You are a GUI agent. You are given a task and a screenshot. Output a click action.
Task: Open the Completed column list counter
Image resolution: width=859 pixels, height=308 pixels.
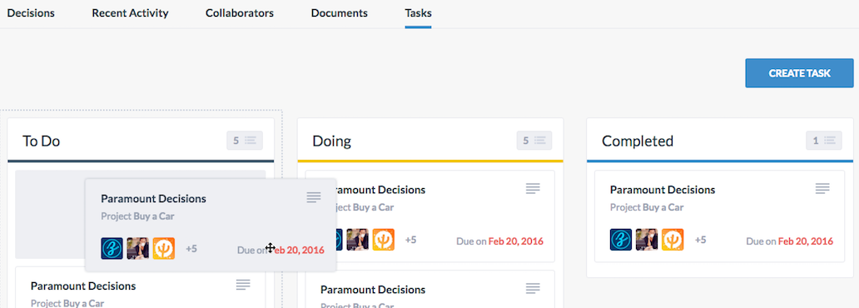pos(823,141)
